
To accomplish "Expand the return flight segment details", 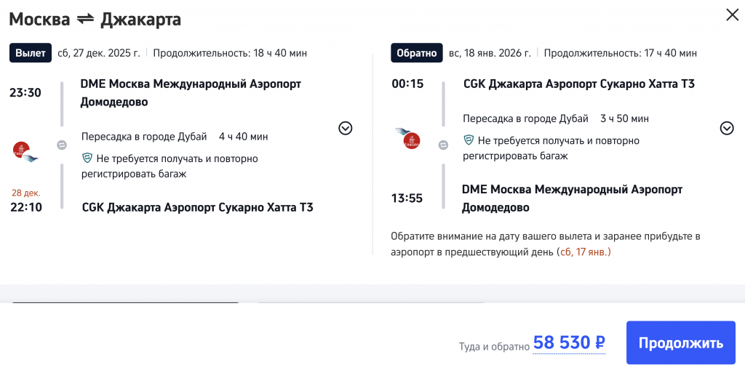I will tap(726, 128).
